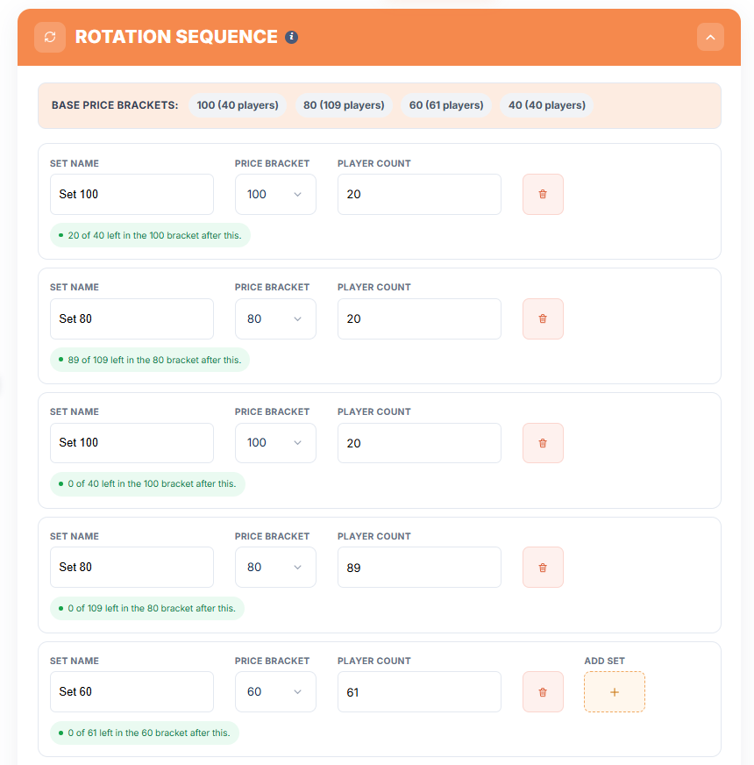Delete the Set 100 row showing 0 of 40 left
The width and height of the screenshot is (754, 765).
[543, 443]
